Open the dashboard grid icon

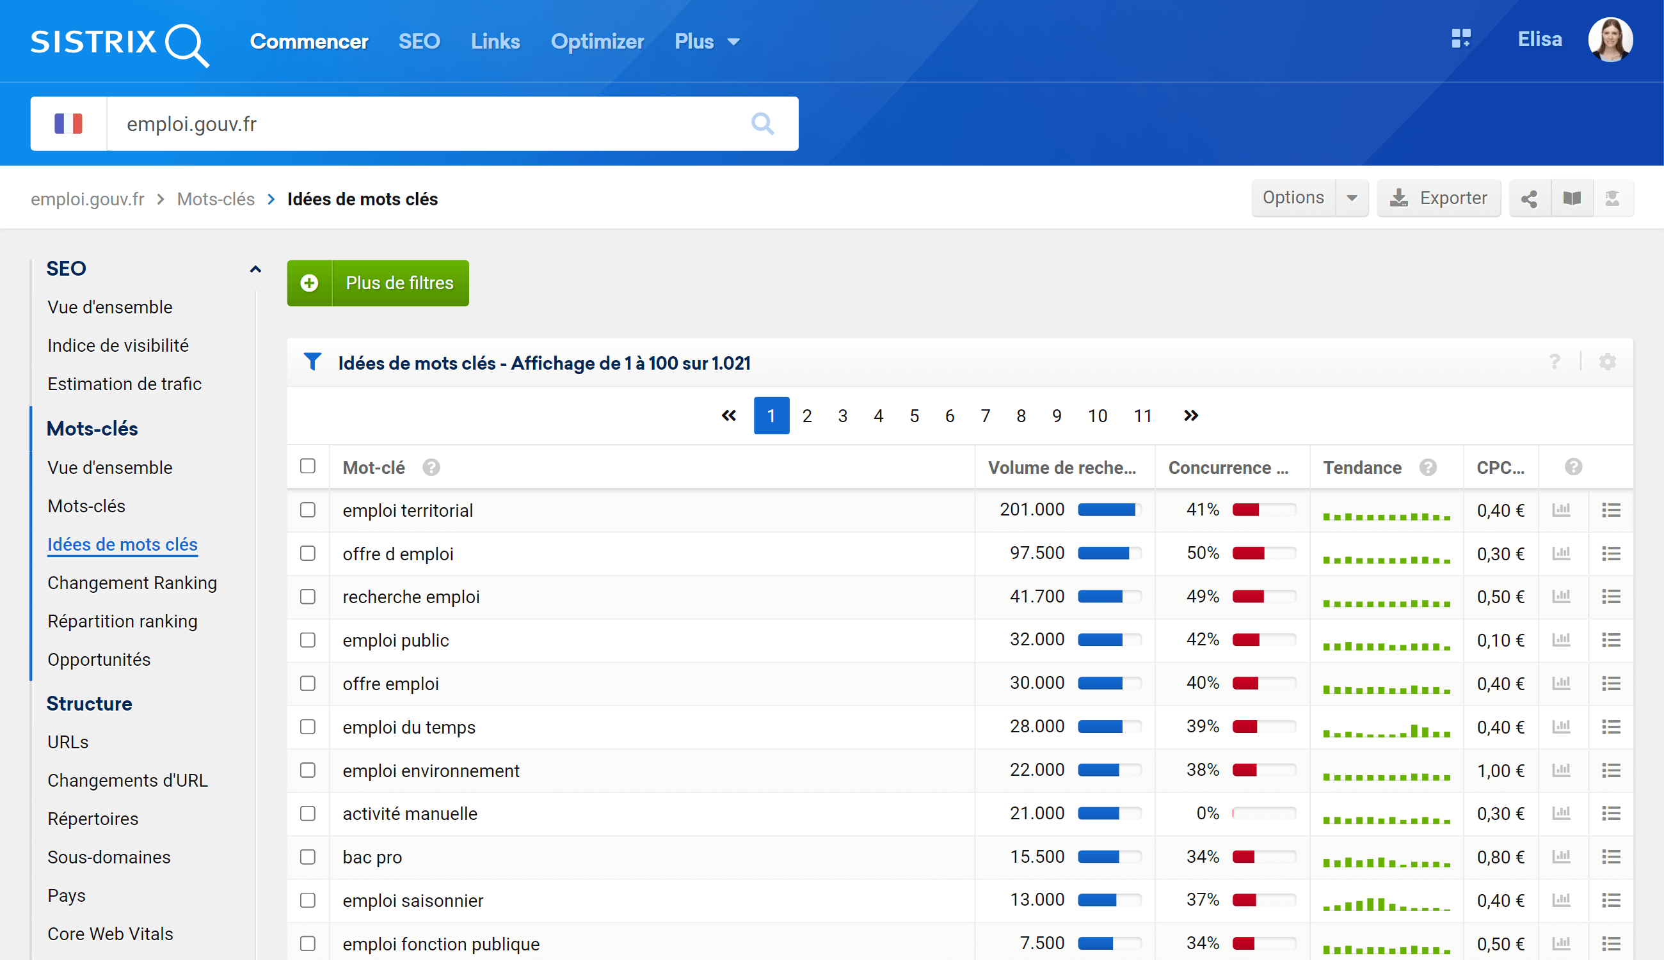coord(1460,39)
